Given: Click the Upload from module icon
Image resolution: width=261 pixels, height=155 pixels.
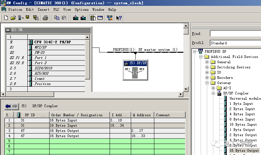Looking at the screenshot, I should pyautogui.click(x=83, y=18).
